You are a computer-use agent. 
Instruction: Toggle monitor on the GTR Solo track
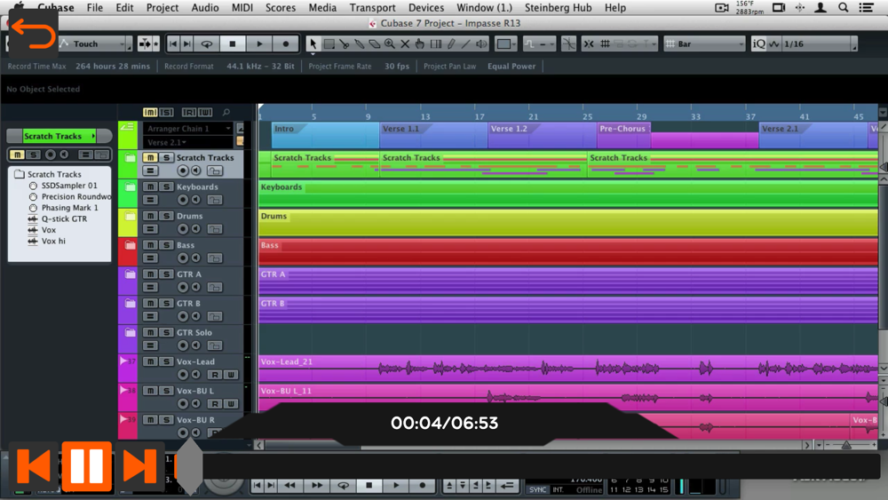[196, 345]
